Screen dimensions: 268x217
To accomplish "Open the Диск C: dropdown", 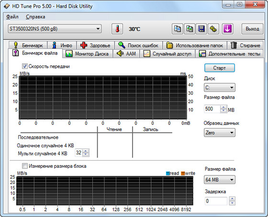I will tap(220, 87).
